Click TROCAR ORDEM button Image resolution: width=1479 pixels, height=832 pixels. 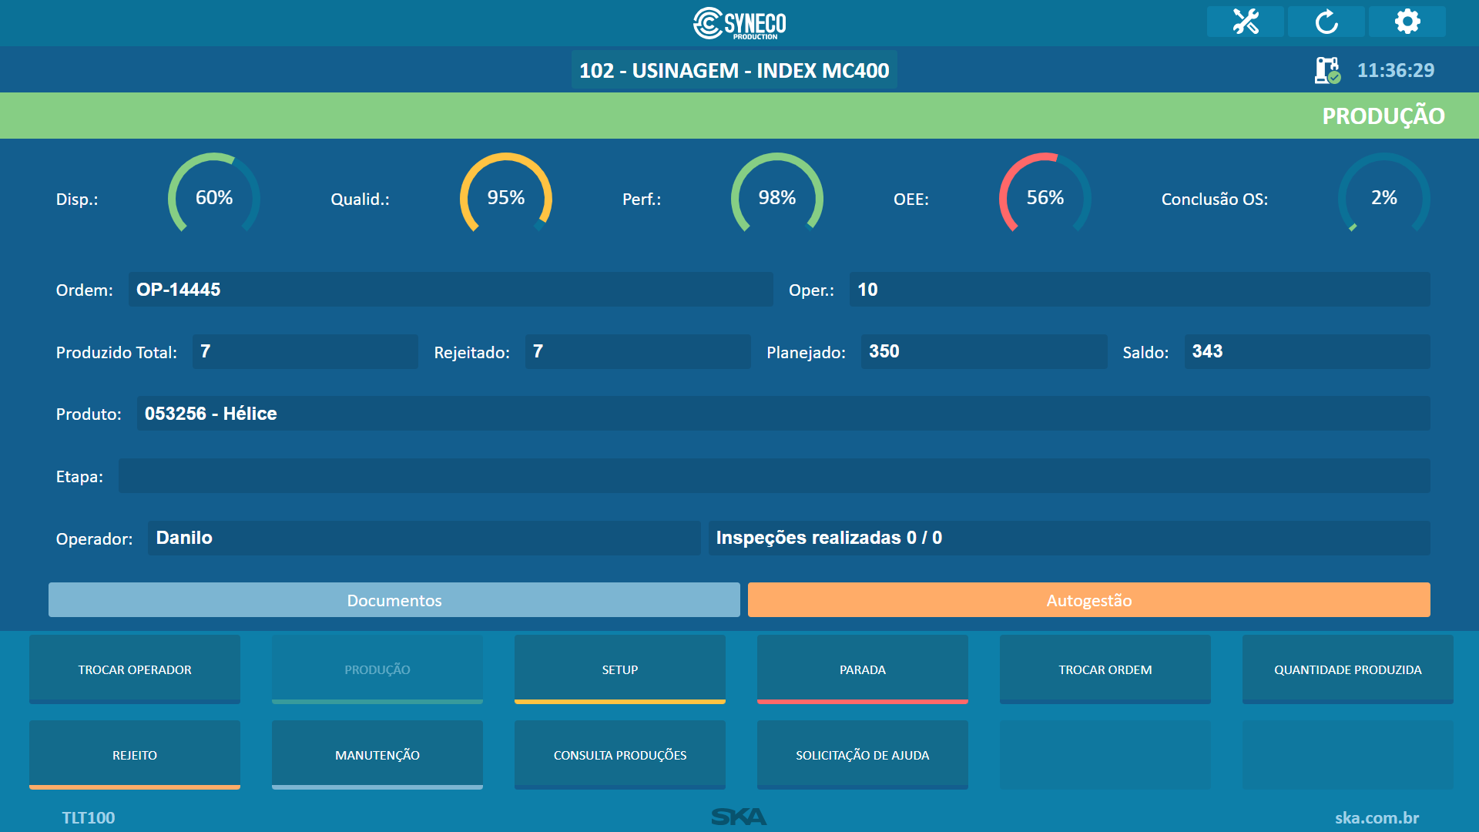click(1105, 669)
